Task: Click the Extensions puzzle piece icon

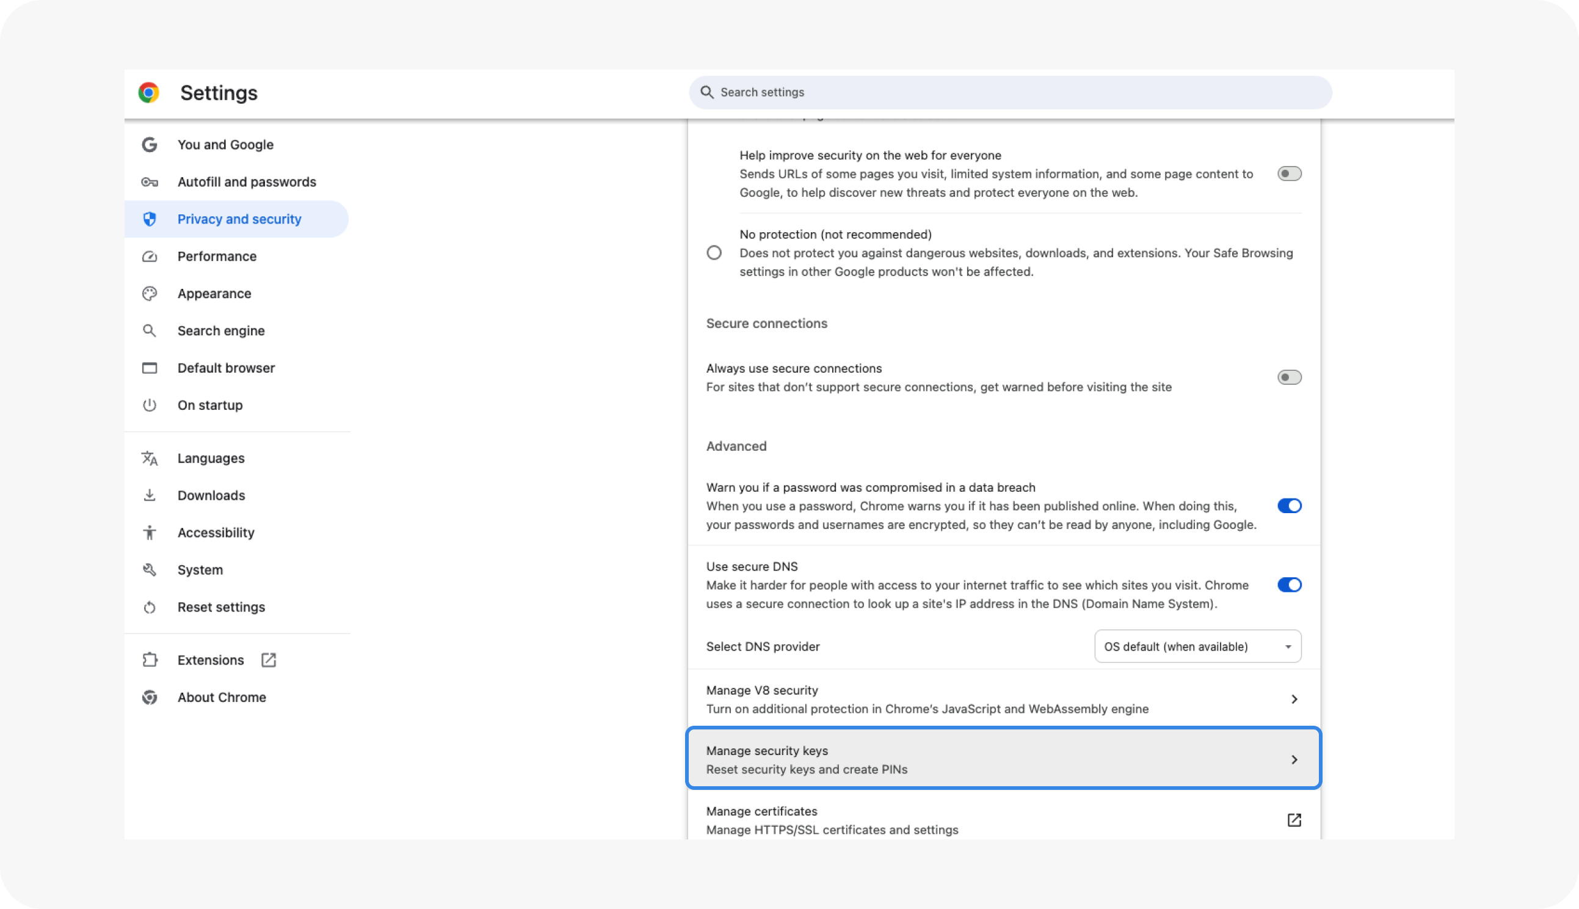Action: coord(149,660)
